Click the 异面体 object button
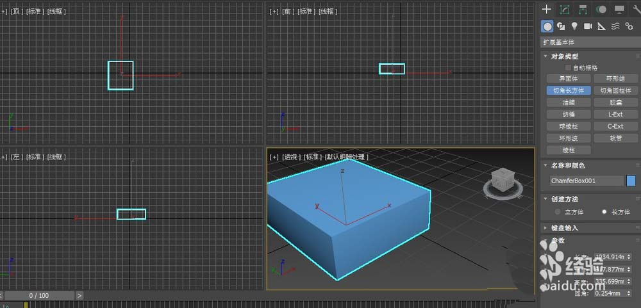The height and width of the screenshot is (308, 641). 569,78
